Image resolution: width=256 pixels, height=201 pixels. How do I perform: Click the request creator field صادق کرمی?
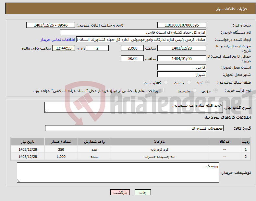(141, 40)
